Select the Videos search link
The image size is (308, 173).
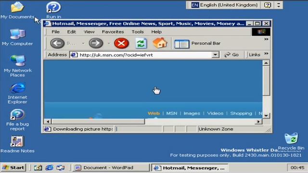[x=215, y=113]
